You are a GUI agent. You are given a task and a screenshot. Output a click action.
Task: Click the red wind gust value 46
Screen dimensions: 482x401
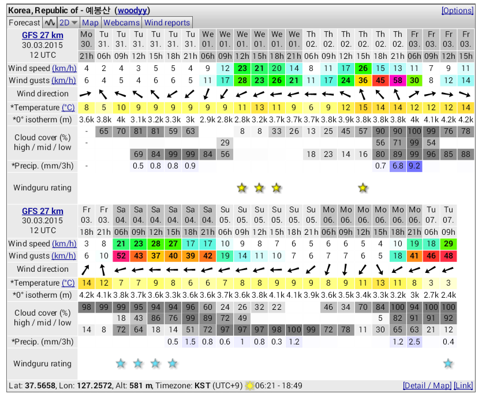click(x=431, y=256)
